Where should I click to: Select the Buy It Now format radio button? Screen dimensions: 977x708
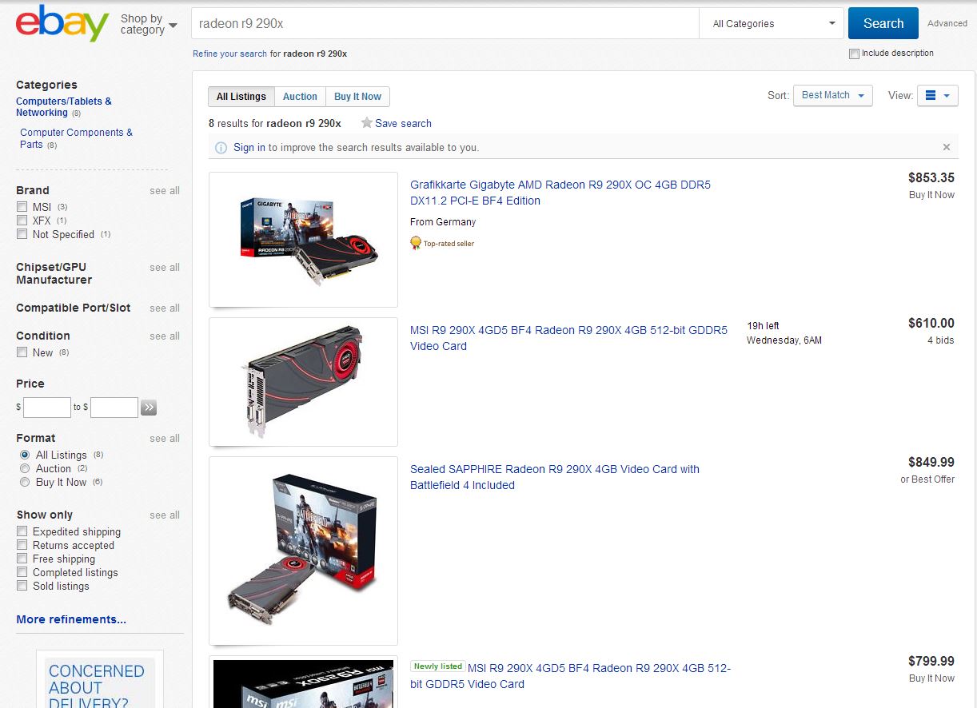pyautogui.click(x=25, y=482)
